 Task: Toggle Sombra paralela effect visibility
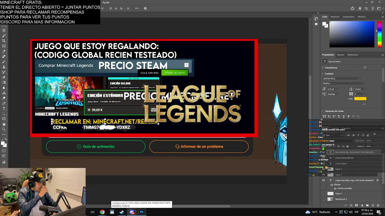(x=335, y=188)
